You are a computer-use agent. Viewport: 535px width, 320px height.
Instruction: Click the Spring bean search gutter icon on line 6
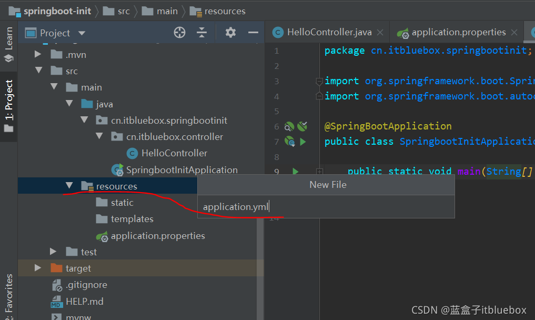click(289, 127)
